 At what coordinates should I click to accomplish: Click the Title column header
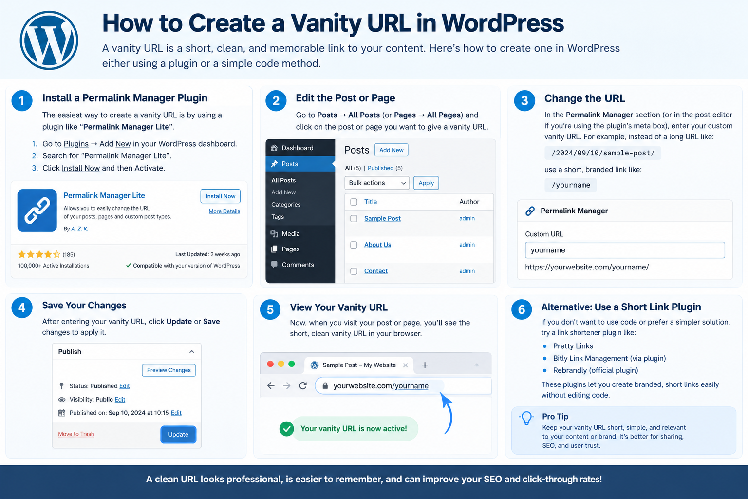(371, 202)
